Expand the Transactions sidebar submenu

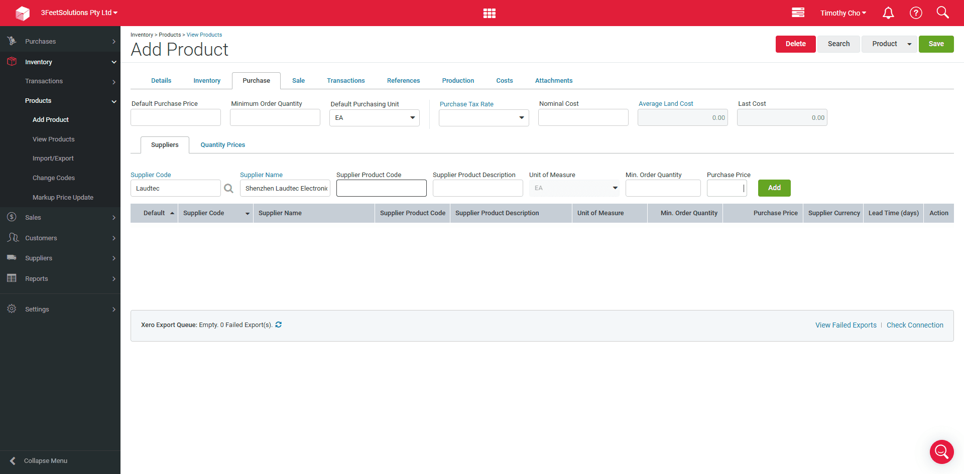pyautogui.click(x=114, y=82)
